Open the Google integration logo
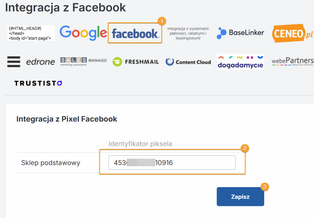 (83, 33)
